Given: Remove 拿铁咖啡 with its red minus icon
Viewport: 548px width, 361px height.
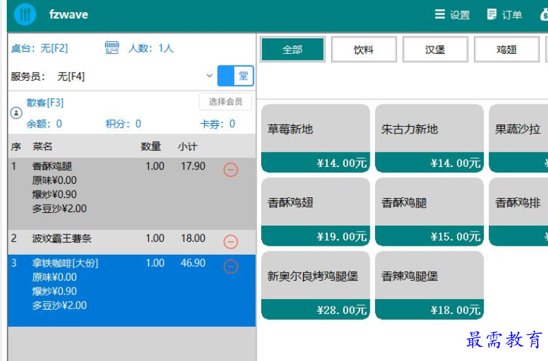Looking at the screenshot, I should [x=231, y=267].
